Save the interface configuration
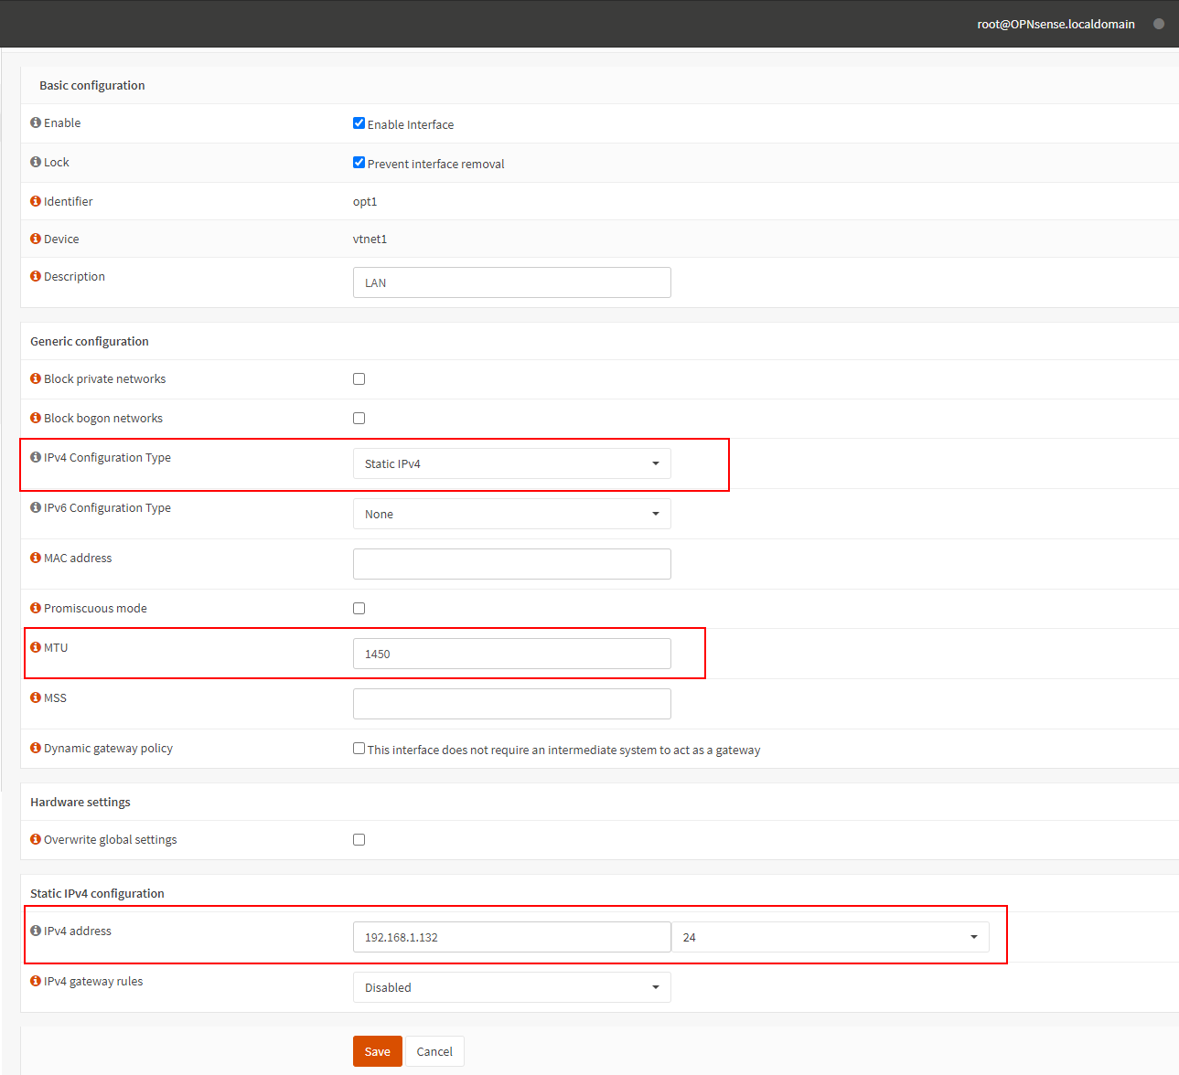The height and width of the screenshot is (1075, 1179). click(x=378, y=1051)
